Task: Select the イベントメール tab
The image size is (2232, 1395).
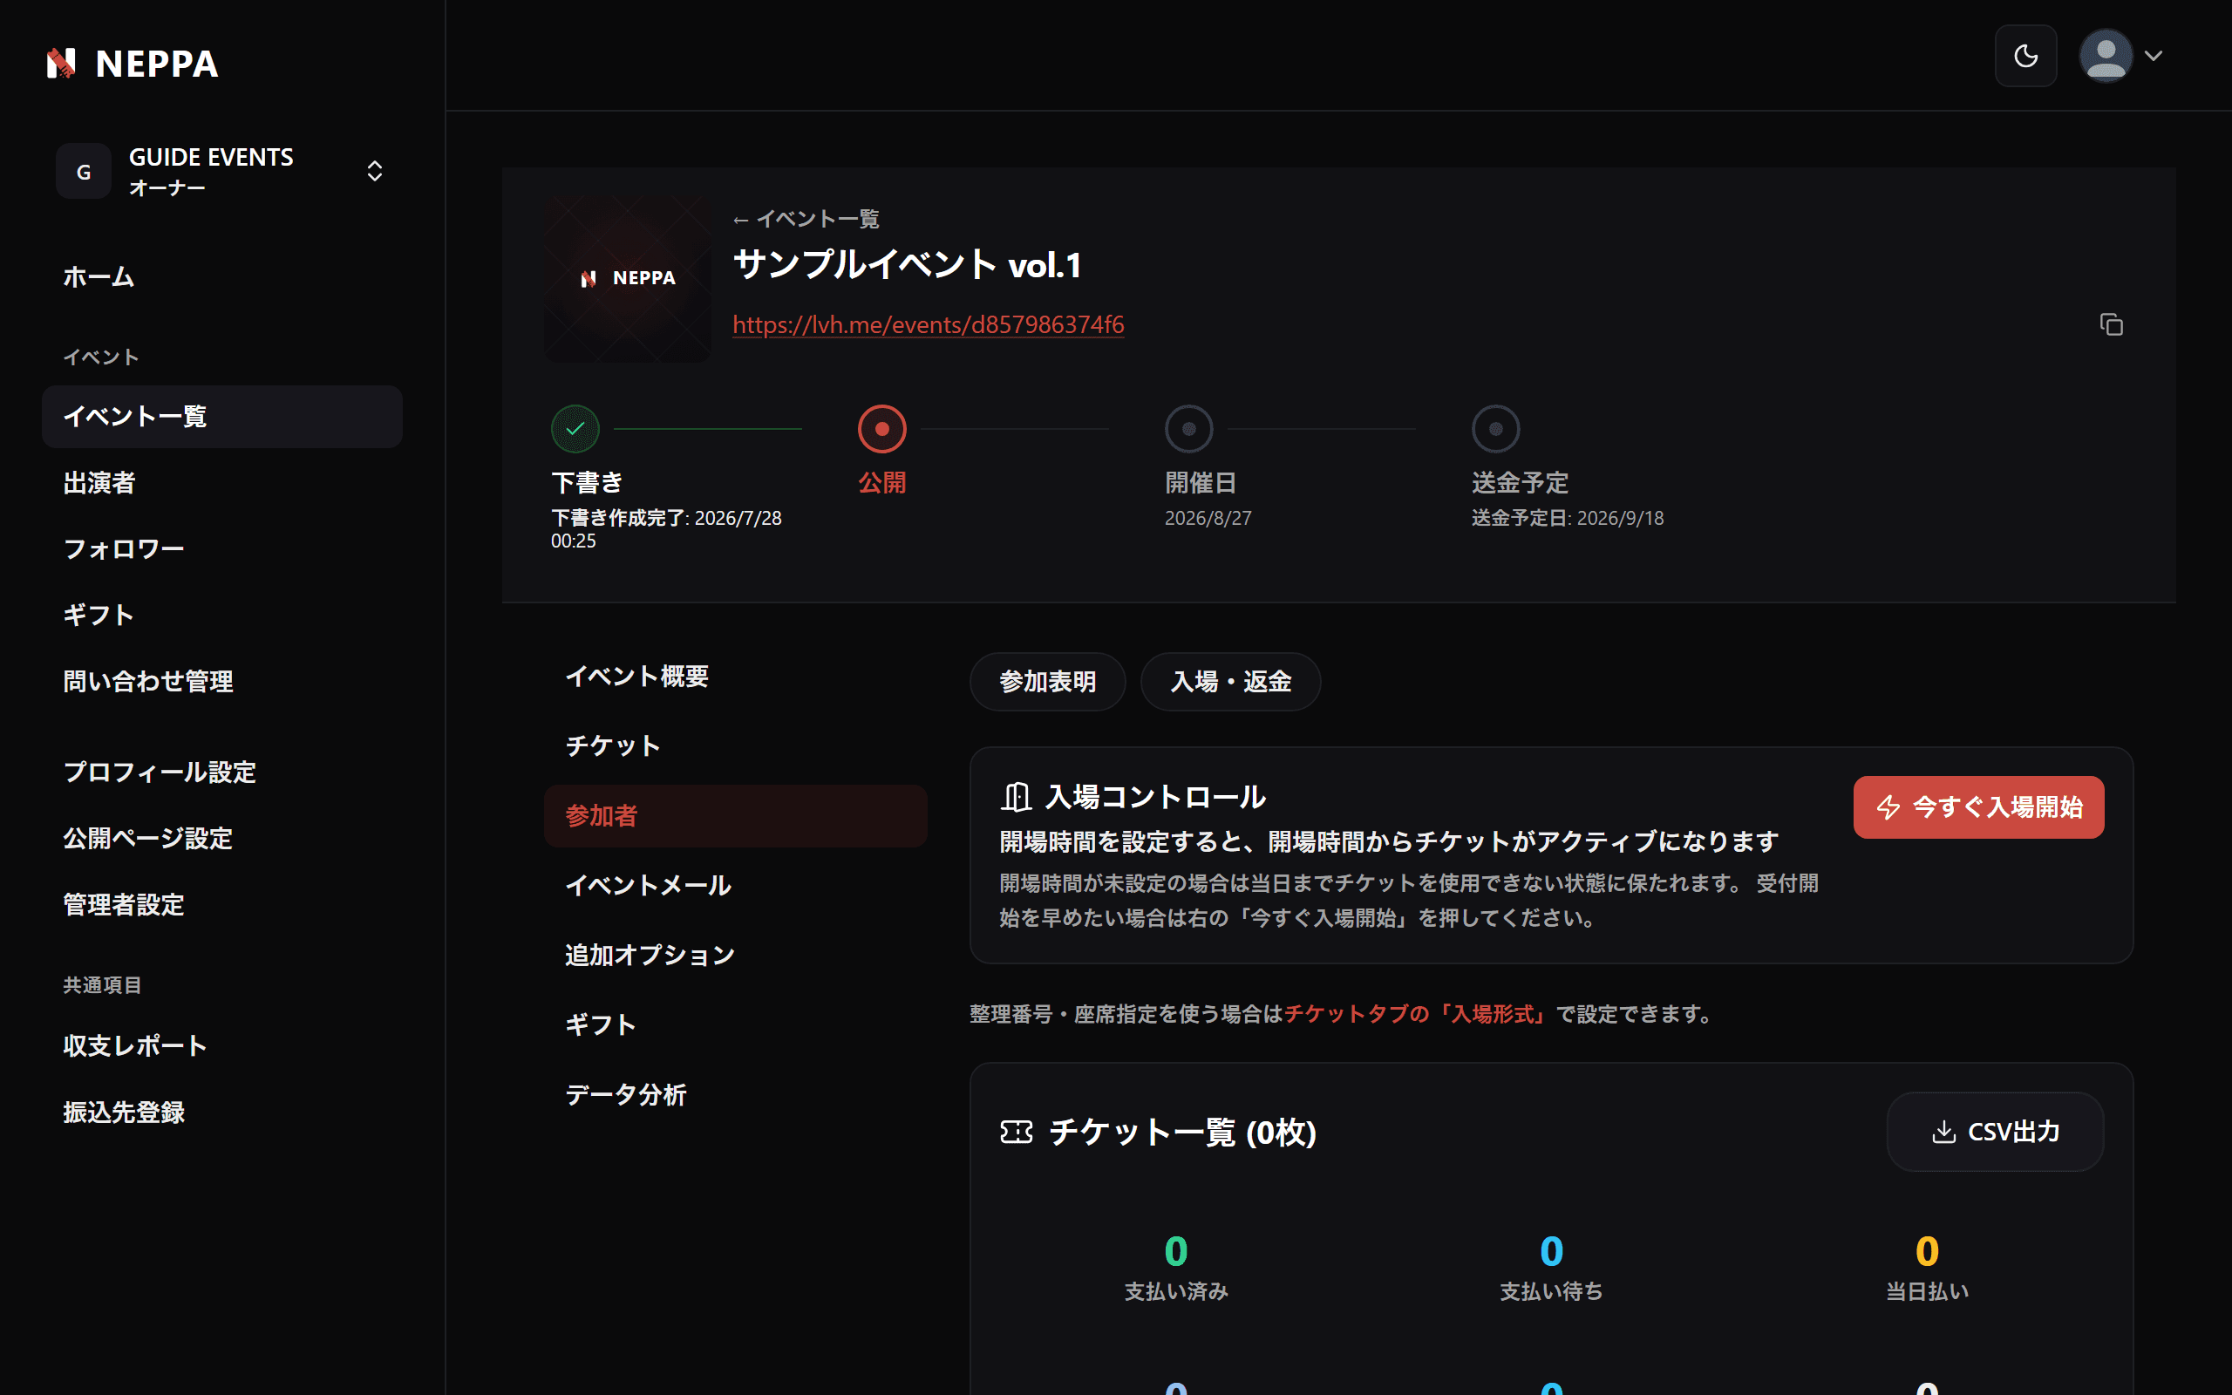Action: 735,886
